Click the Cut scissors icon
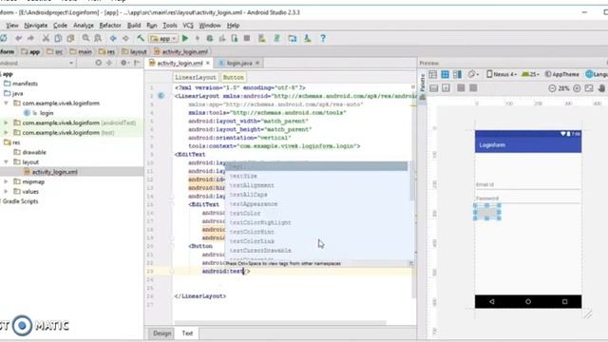Screen dimensions: 608x342 click(46, 38)
